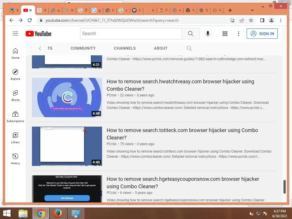292x219 pixels.
Task: Open Chrome profile avatar menu
Action: pos(271,20)
